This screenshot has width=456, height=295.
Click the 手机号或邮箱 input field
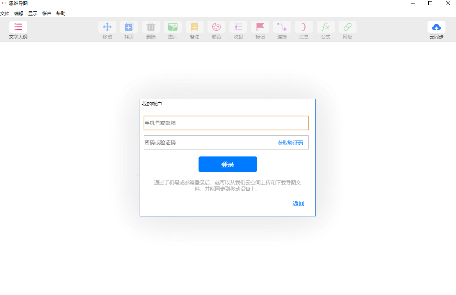click(226, 123)
